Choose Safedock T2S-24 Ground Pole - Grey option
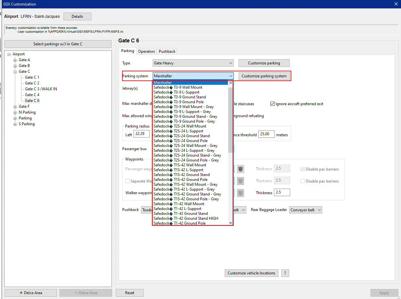 point(191,160)
